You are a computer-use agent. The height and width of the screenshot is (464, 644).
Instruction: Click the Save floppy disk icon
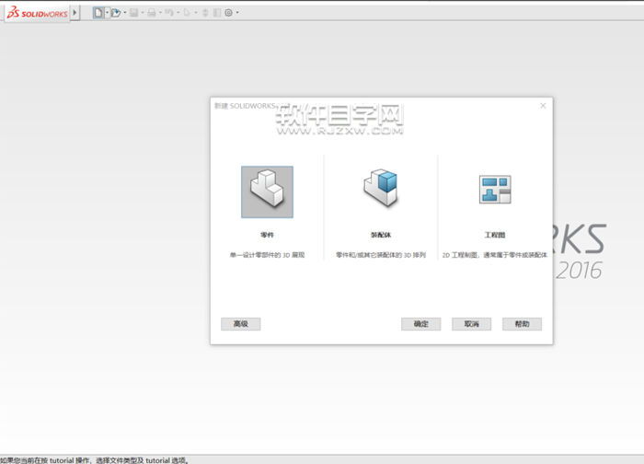click(134, 13)
